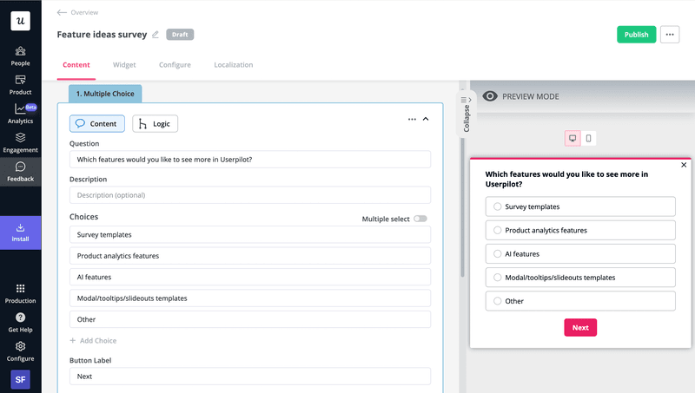
Task: Click the green Publish button
Action: 636,35
